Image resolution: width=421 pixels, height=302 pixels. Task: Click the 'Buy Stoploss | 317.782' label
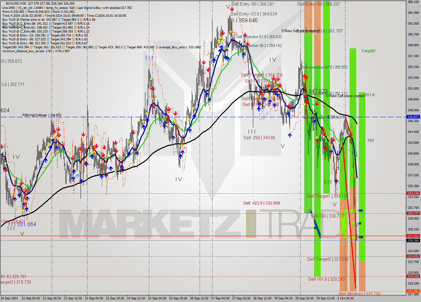pos(360,293)
